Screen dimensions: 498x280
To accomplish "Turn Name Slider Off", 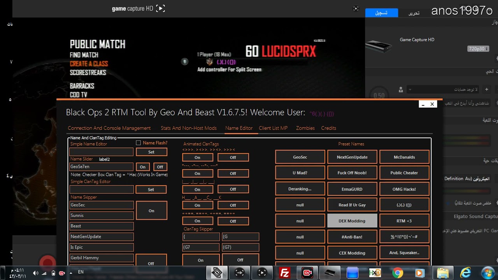I will 160,167.
